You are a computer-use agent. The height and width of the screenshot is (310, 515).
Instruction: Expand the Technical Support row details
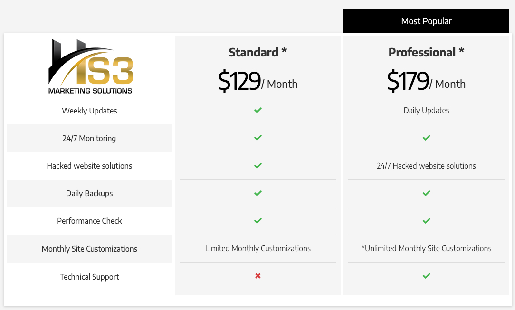pos(89,276)
